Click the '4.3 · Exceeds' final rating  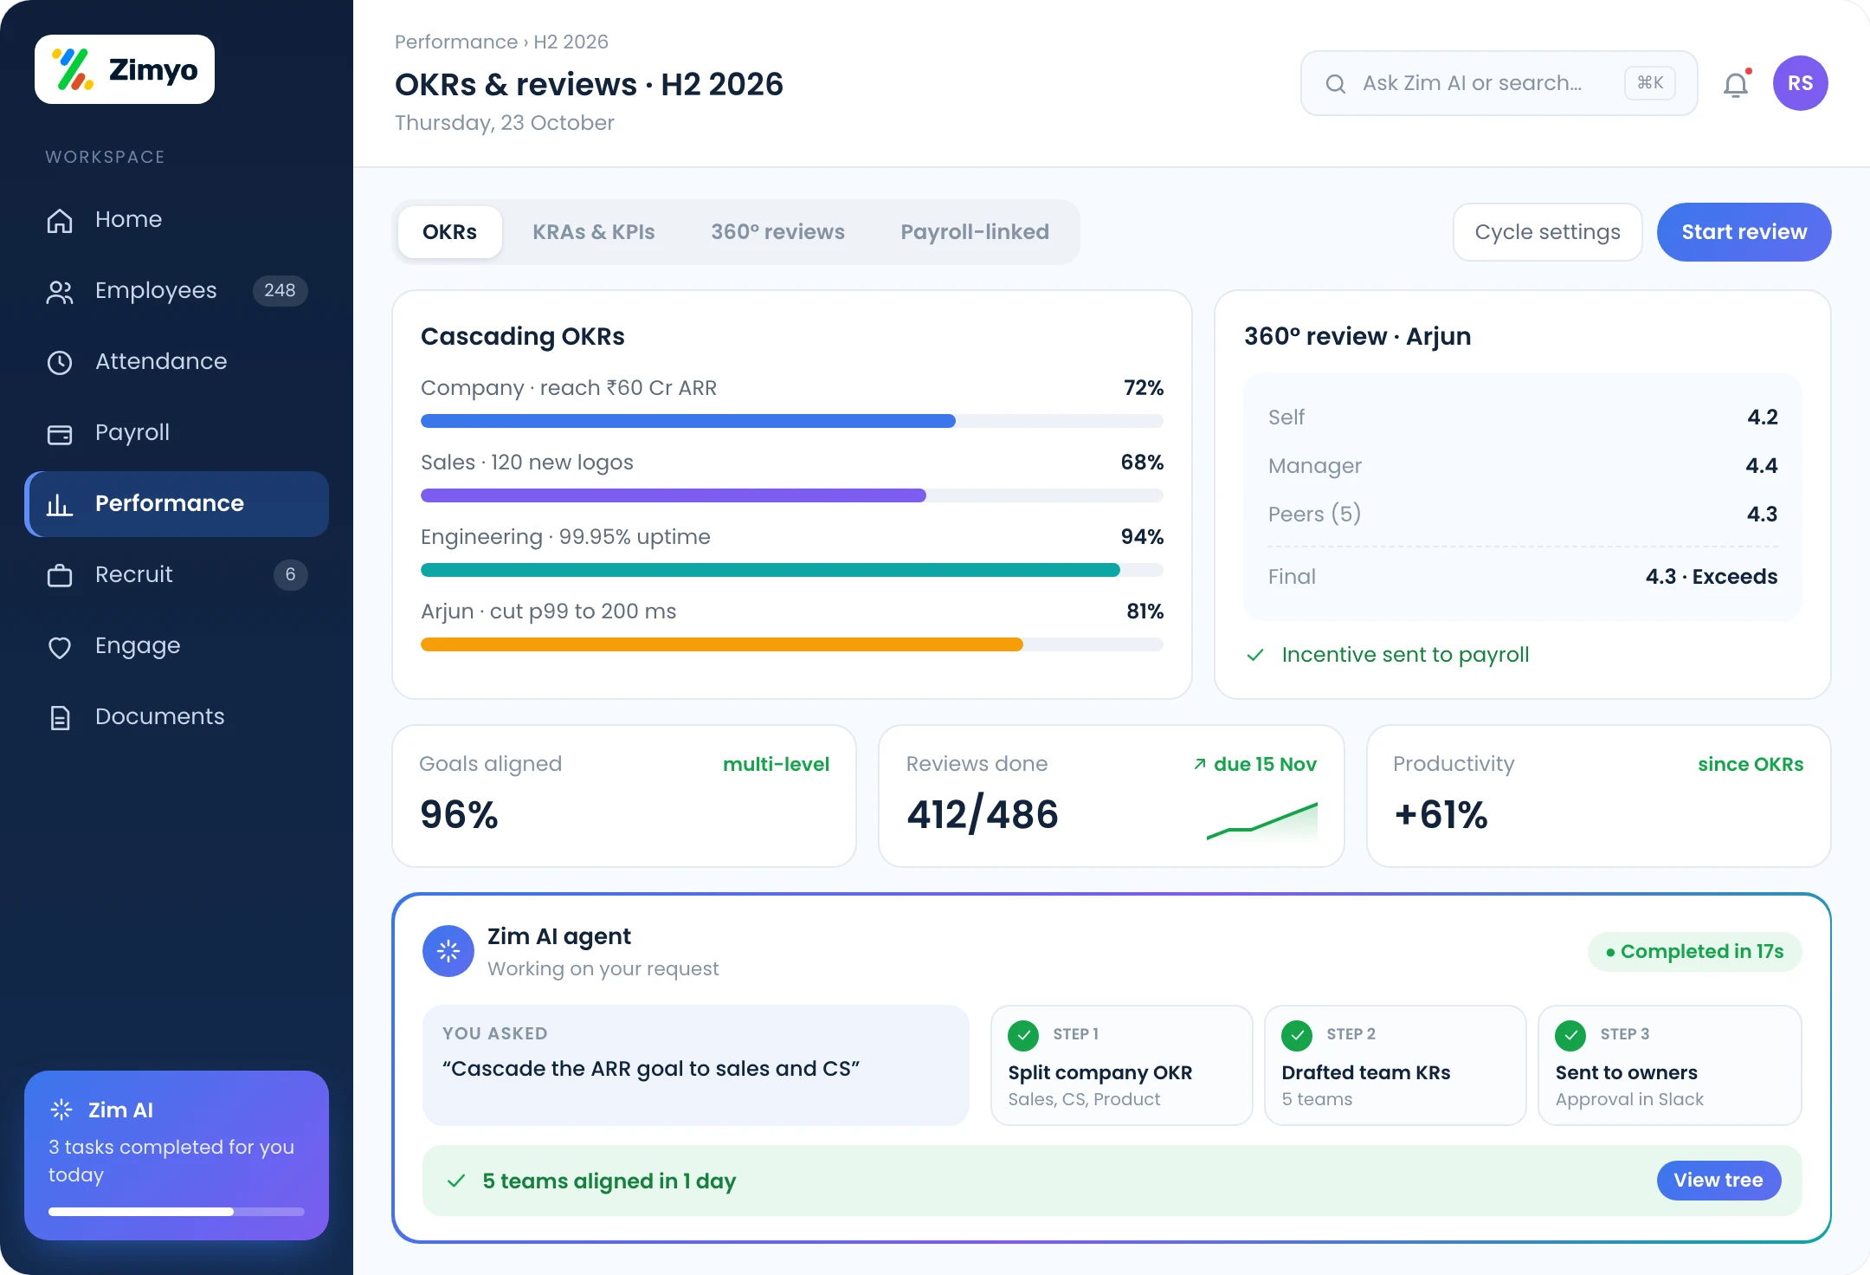(1711, 577)
